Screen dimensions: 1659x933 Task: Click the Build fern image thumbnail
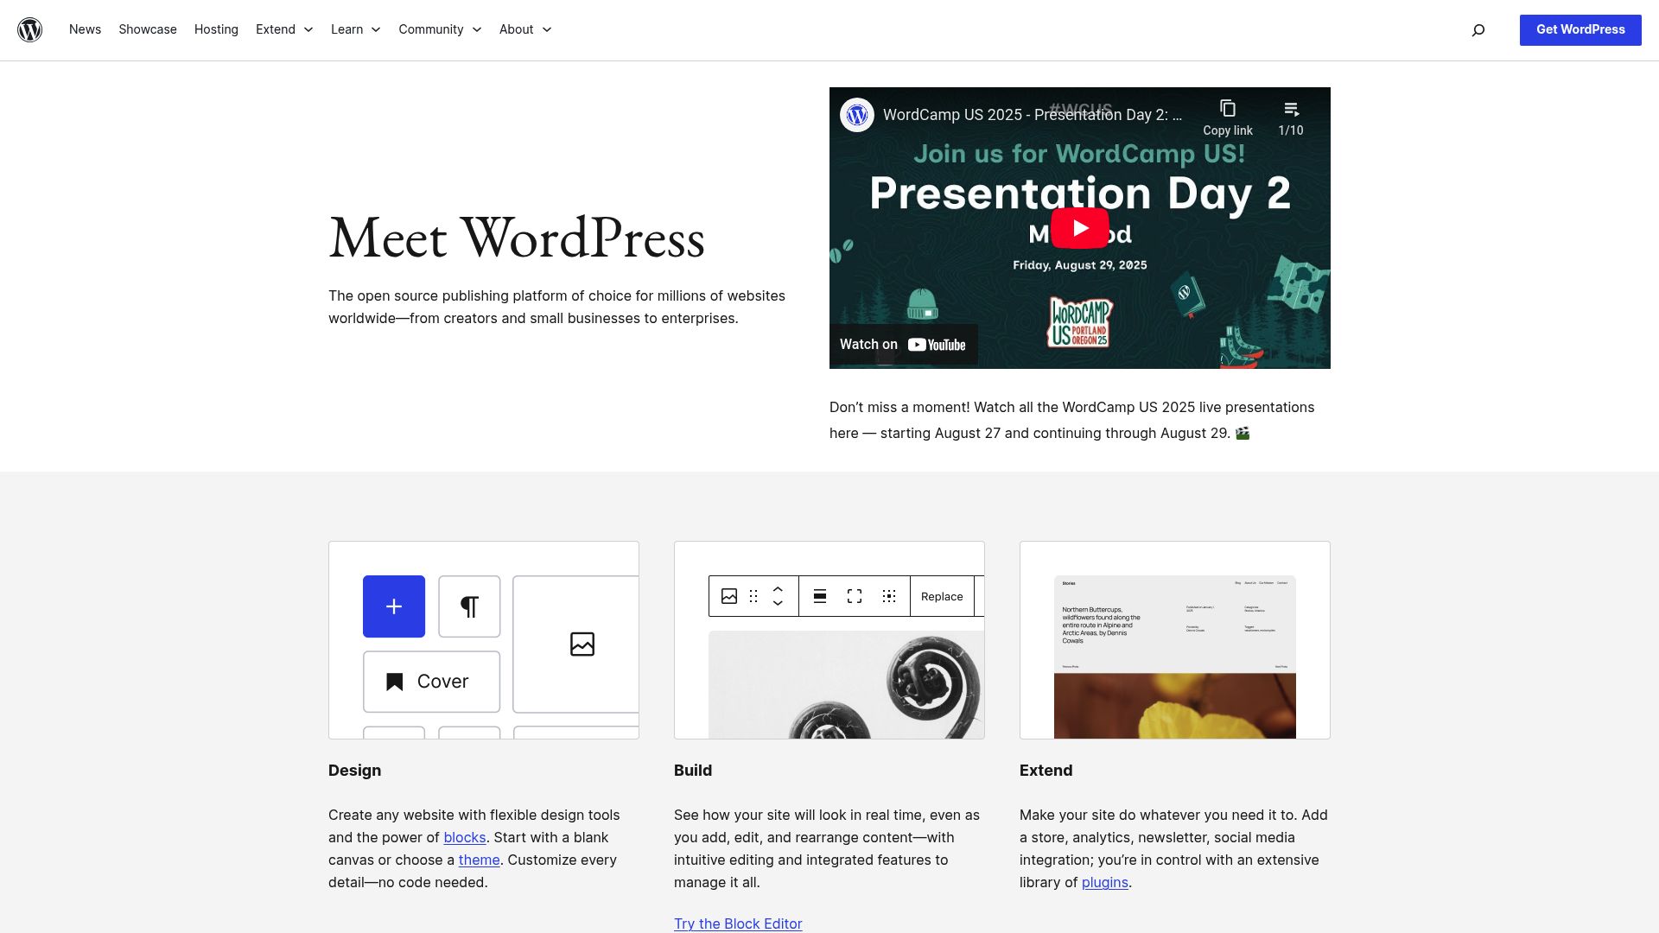(846, 684)
